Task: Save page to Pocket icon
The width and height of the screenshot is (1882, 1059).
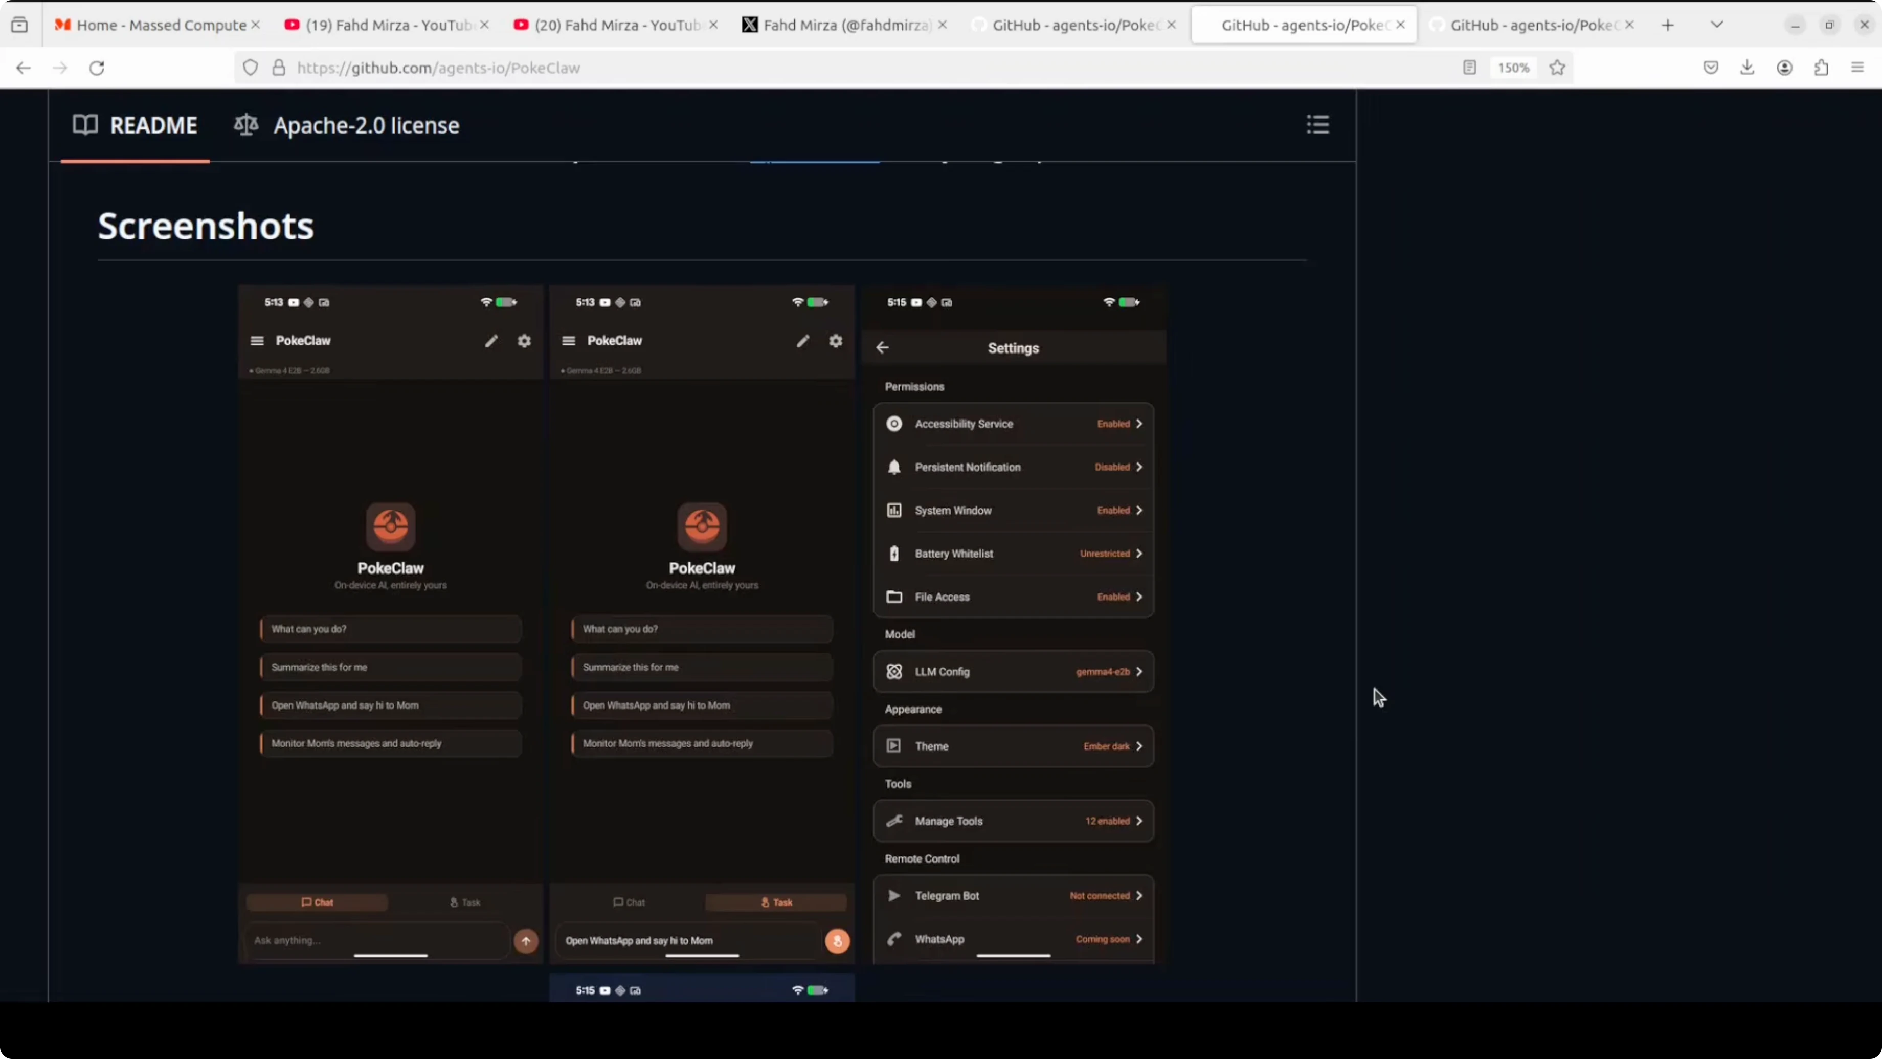Action: 1710,68
